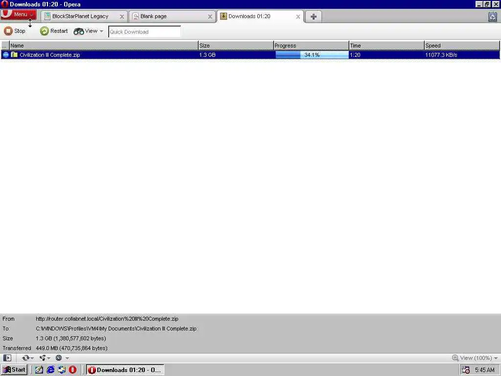Viewport: 501px width, 376px height.
Task: Sort downloads by Size column
Action: point(236,46)
